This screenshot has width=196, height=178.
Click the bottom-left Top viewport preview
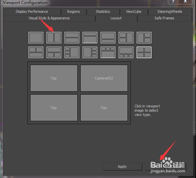[54, 108]
